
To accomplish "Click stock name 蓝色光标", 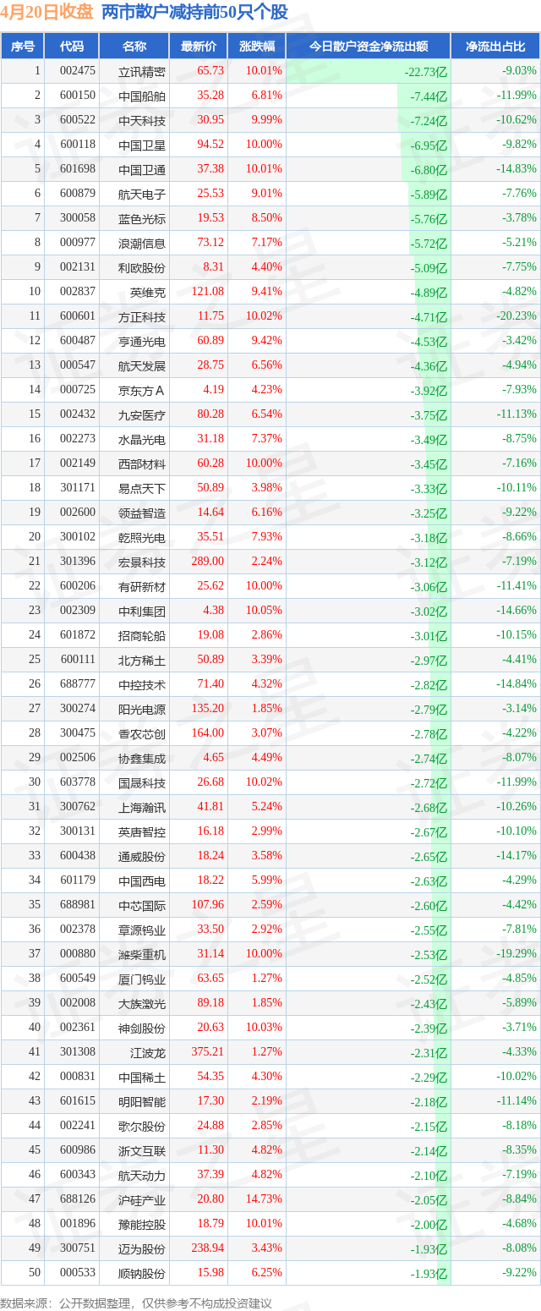I will [x=142, y=218].
